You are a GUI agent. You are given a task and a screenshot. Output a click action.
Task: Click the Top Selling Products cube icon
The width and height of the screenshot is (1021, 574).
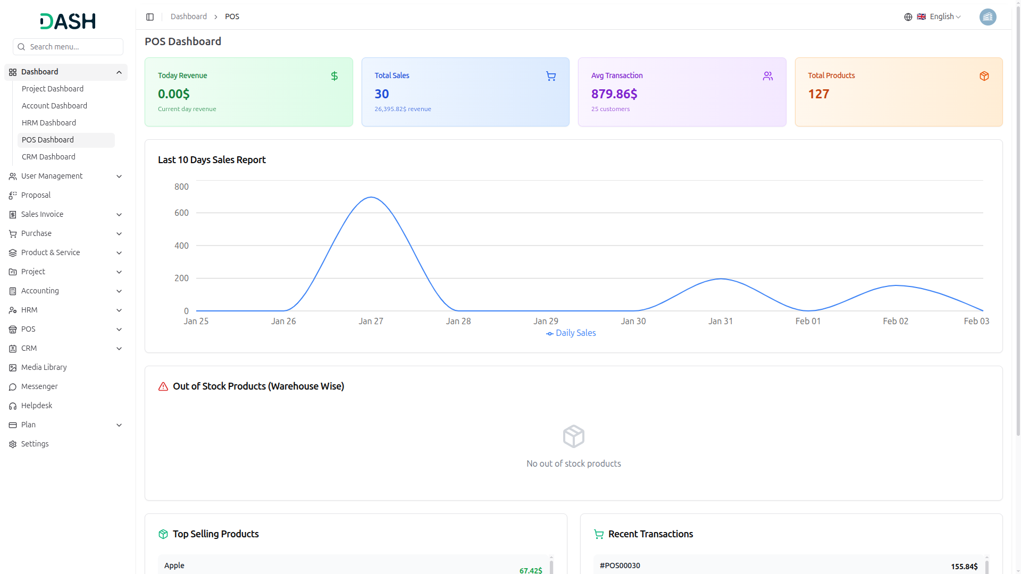point(163,534)
